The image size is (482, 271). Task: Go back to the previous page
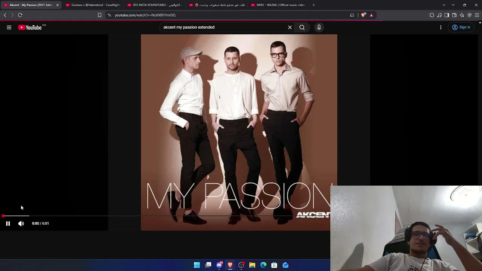(x=5, y=15)
